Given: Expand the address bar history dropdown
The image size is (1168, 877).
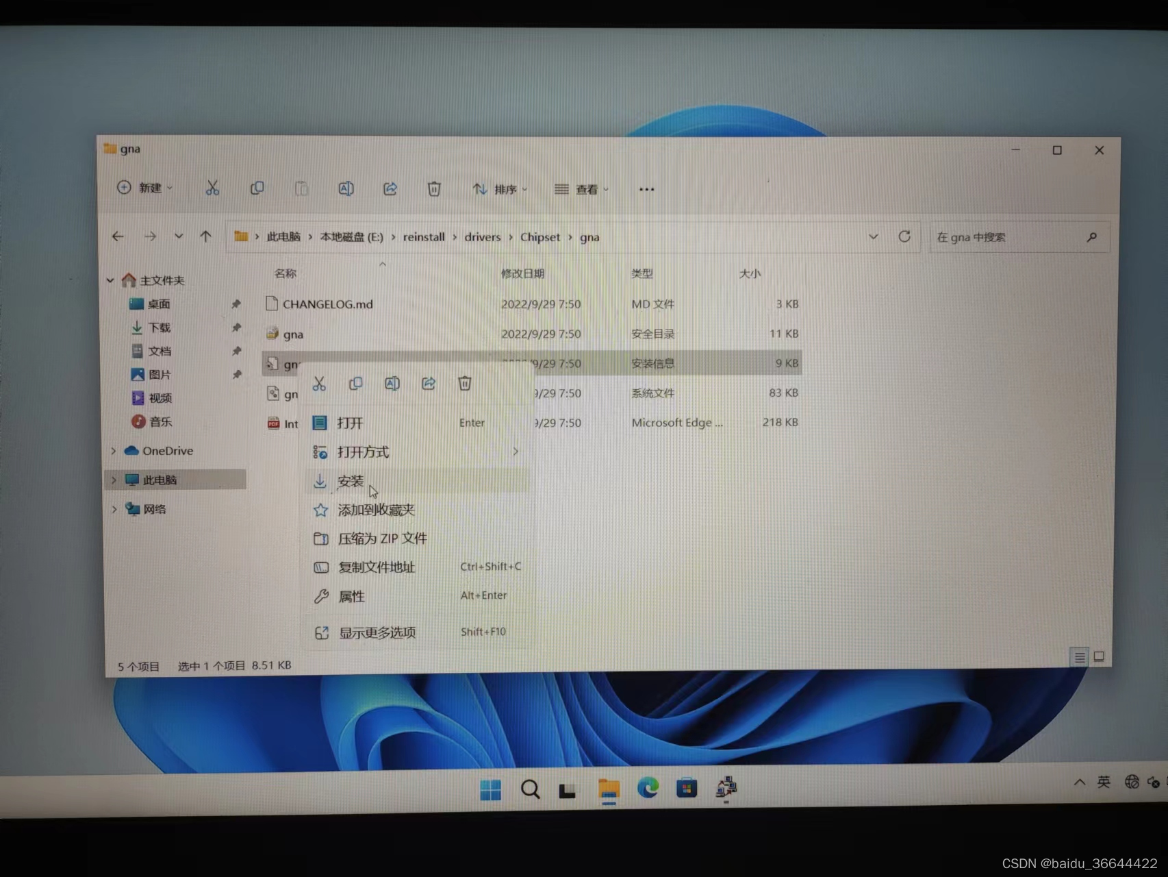Looking at the screenshot, I should (x=874, y=236).
